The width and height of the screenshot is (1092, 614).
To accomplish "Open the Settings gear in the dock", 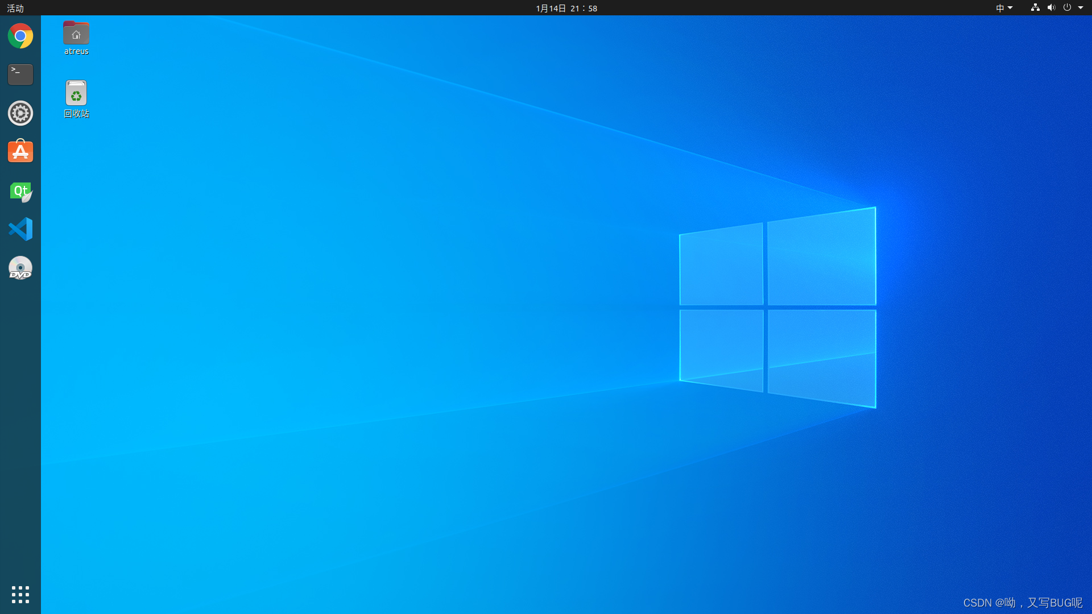I will (x=20, y=113).
